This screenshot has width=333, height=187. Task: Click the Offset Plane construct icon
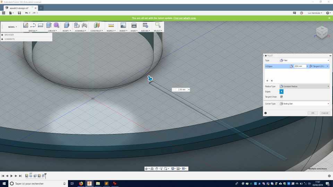point(97,25)
